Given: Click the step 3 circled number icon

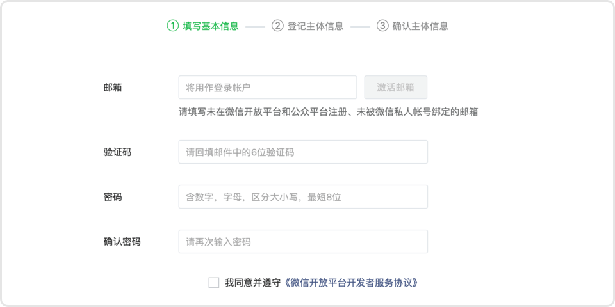Looking at the screenshot, I should pyautogui.click(x=382, y=26).
